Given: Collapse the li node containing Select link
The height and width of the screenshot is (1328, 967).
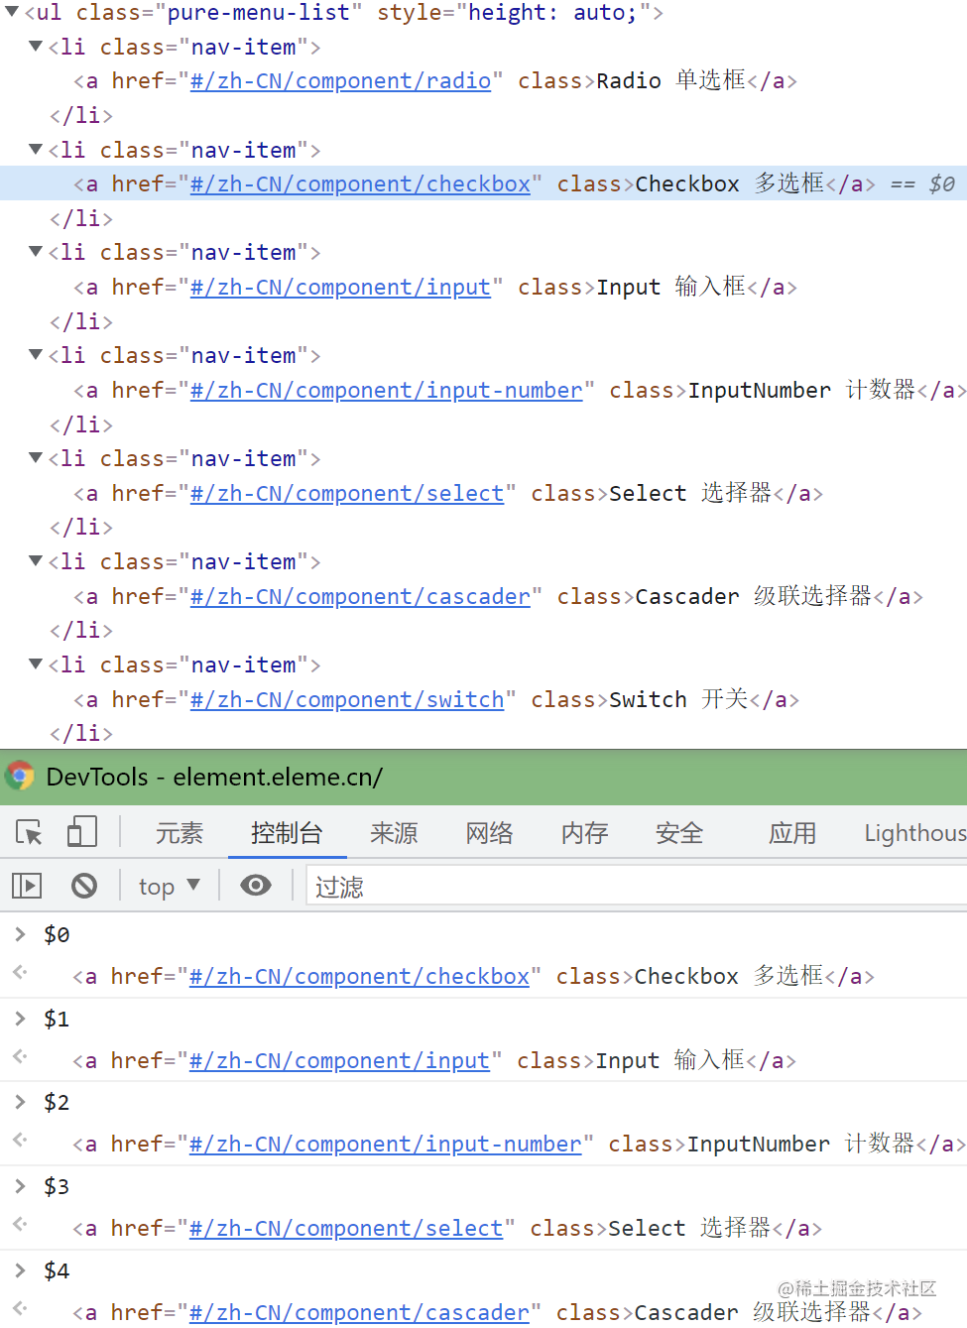Looking at the screenshot, I should click(x=36, y=458).
